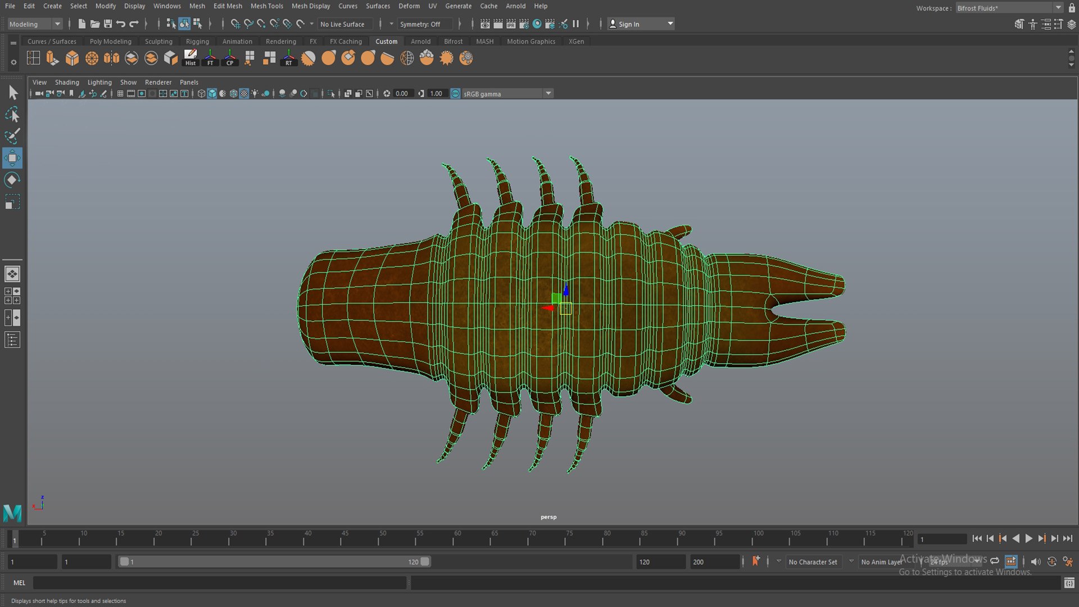Click the RT shelf icon

289,58
